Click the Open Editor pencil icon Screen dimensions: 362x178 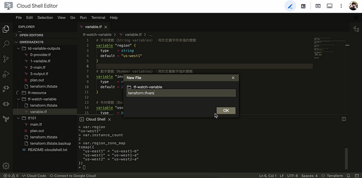point(290,6)
